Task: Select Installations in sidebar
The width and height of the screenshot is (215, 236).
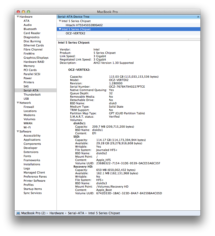Action: coord(32,164)
